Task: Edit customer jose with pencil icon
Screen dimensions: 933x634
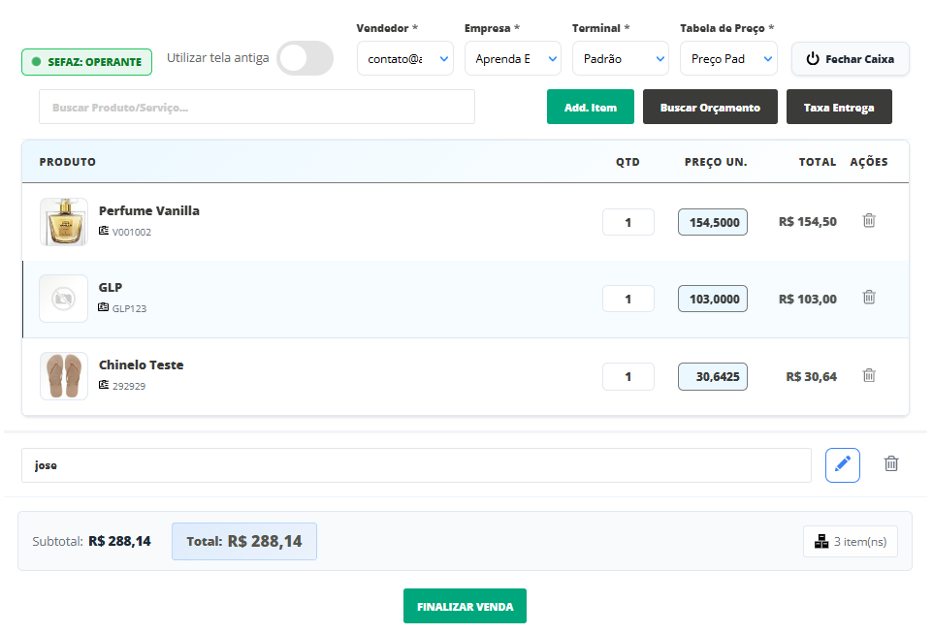Action: (842, 464)
